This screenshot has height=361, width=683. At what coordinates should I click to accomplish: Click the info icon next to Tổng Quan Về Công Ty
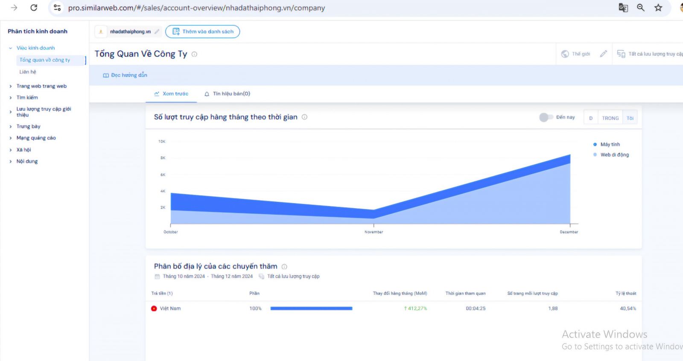(x=194, y=54)
